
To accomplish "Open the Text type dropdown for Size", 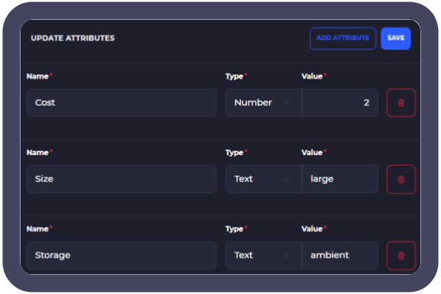I will pyautogui.click(x=264, y=179).
